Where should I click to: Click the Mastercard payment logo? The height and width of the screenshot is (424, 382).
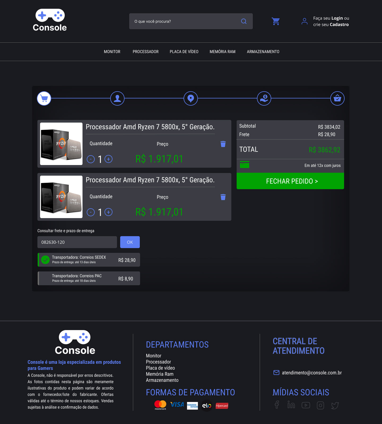click(160, 405)
